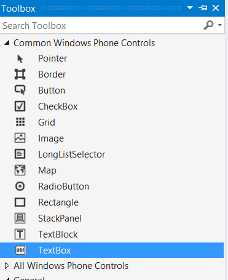Toggle auto-hide pin on Toolbox panel
The image size is (228, 280).
203,8
